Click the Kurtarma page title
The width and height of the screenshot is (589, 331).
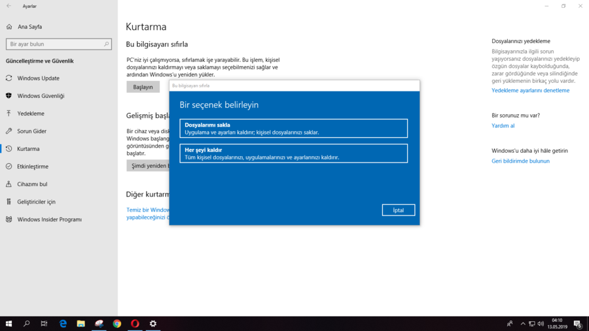click(x=146, y=27)
